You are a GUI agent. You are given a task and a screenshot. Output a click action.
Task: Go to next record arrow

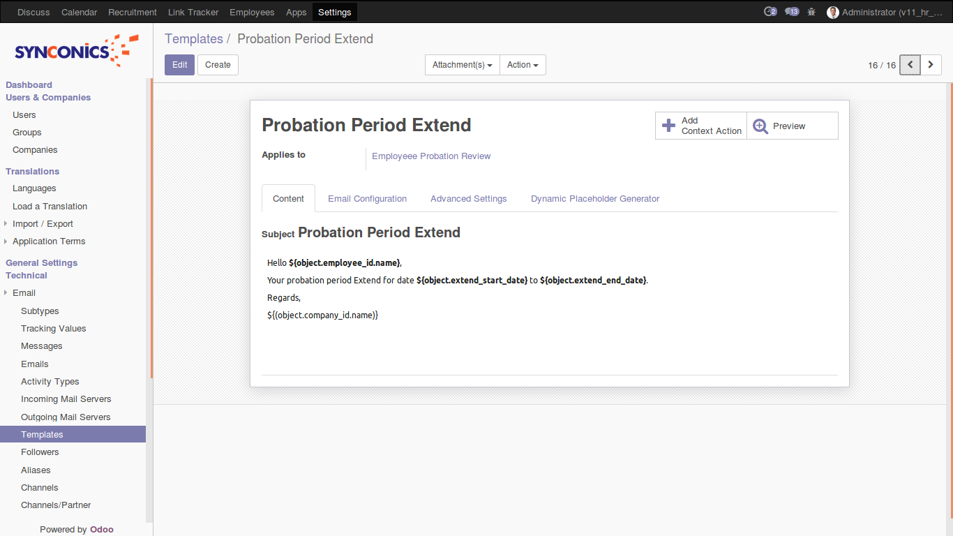click(931, 65)
